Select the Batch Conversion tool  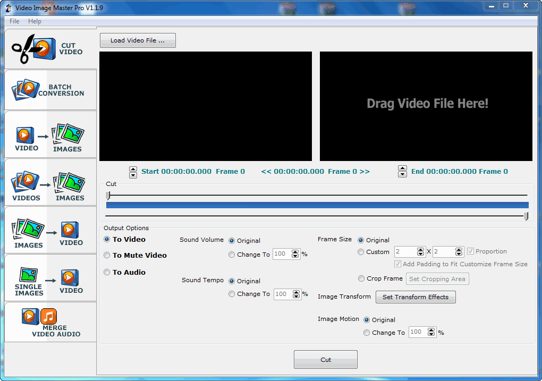click(x=49, y=89)
